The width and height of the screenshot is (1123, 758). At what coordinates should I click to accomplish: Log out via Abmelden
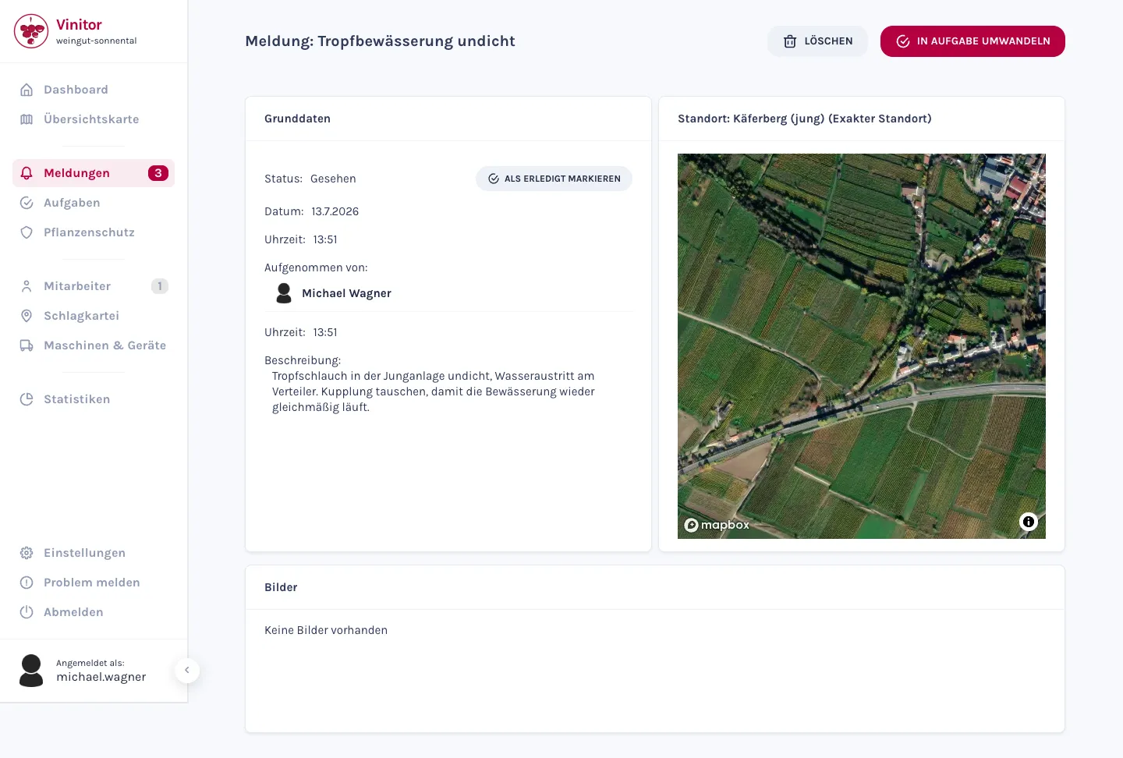94,612
